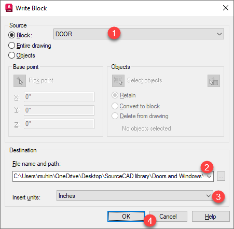Screen dimensions: 234x229
Task: Click the Z base point field
Action: [59, 124]
